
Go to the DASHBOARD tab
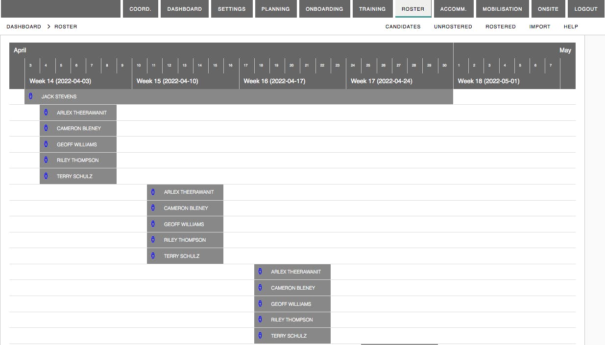click(185, 9)
